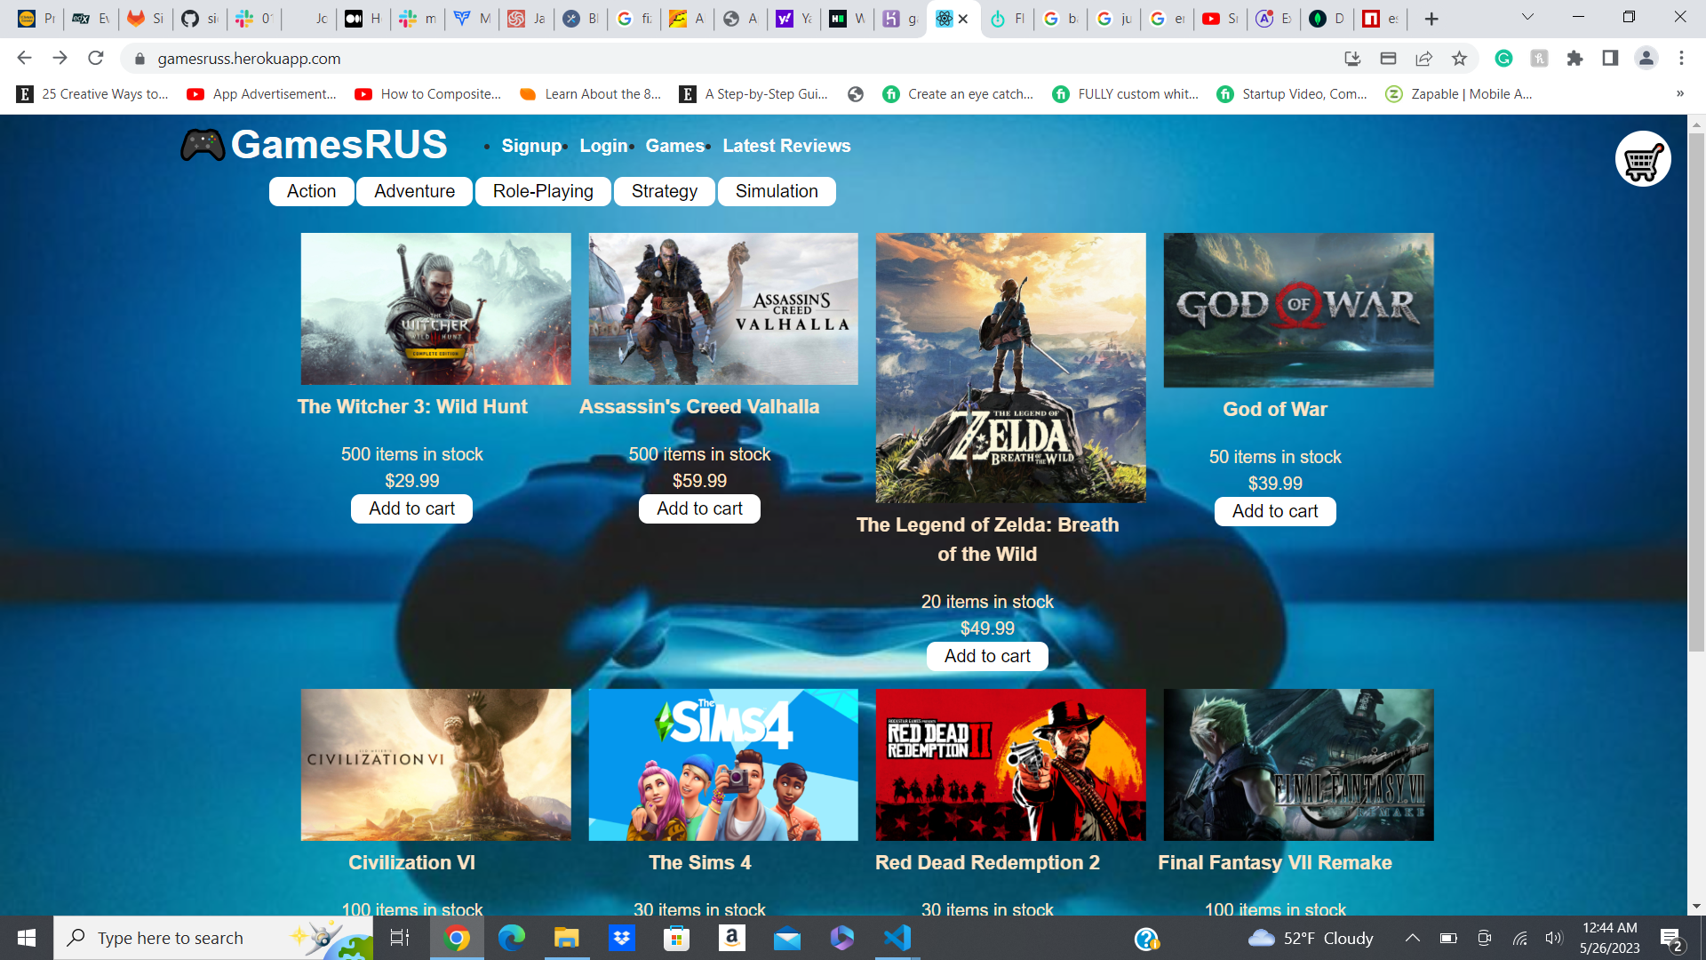
Task: Open the Latest Reviews link
Action: coord(786,146)
